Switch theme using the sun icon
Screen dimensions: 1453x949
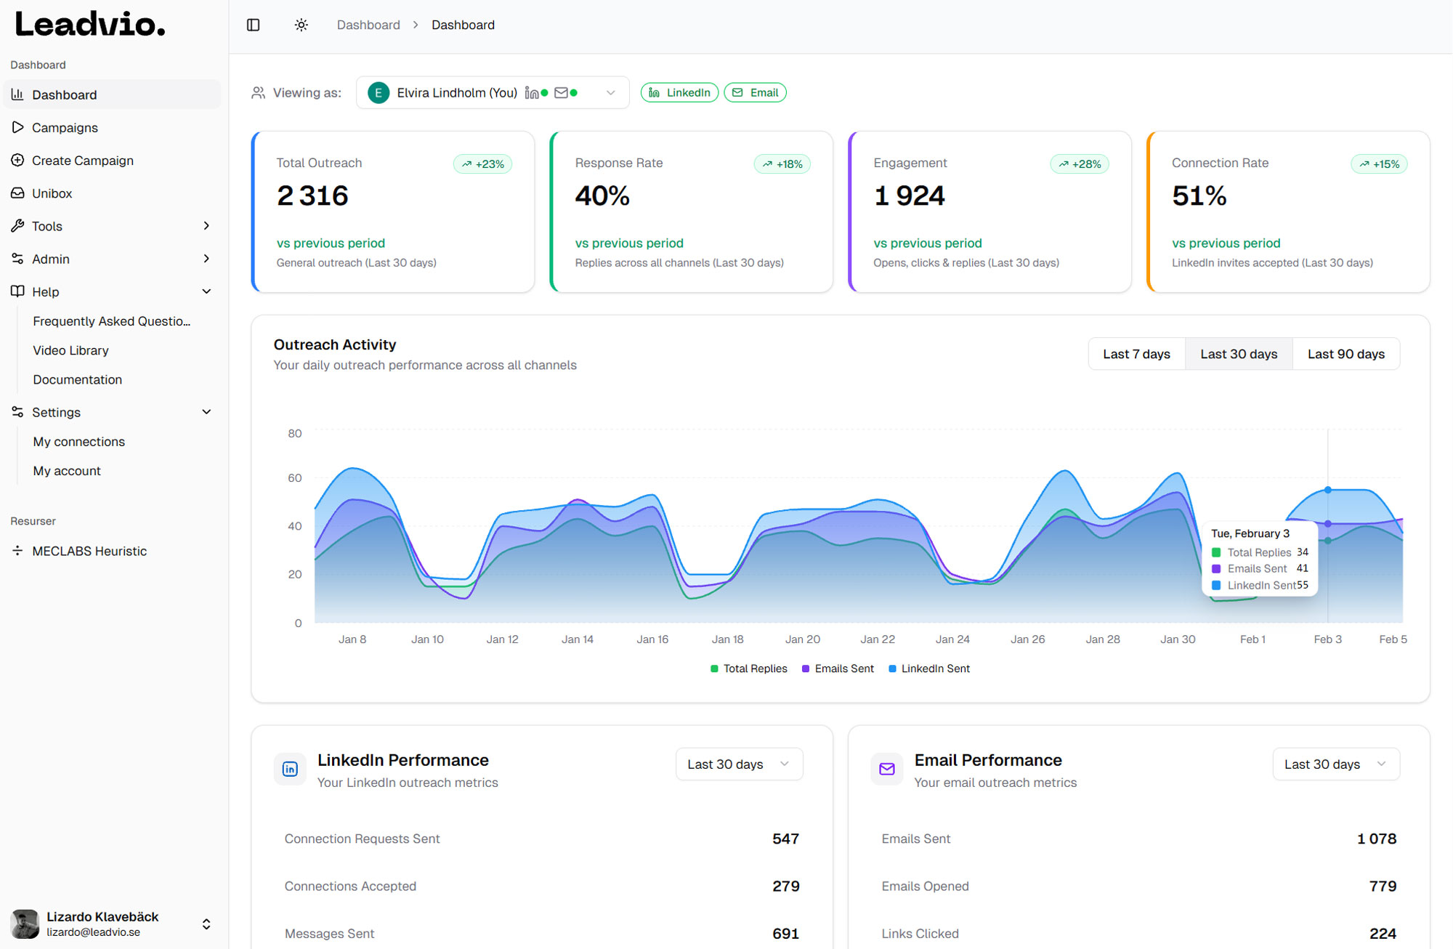coord(301,24)
